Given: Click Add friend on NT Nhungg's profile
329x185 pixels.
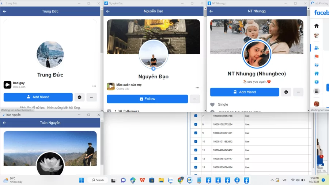Looking at the screenshot, I should (245, 92).
